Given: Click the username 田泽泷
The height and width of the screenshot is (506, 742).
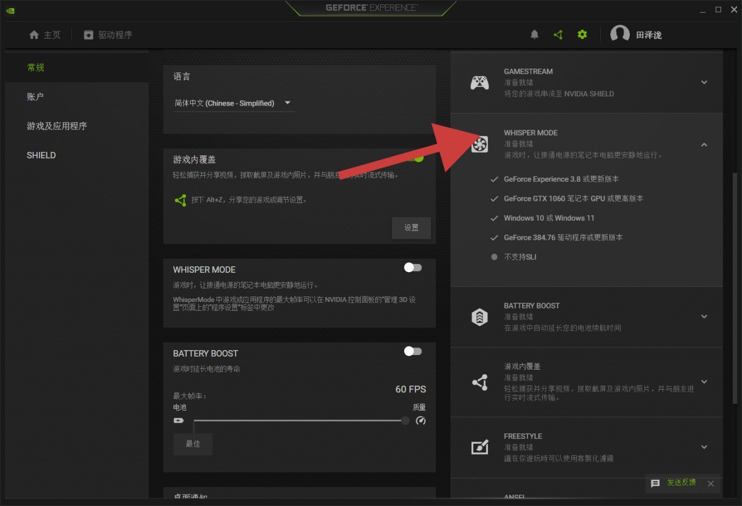Looking at the screenshot, I should coord(649,35).
